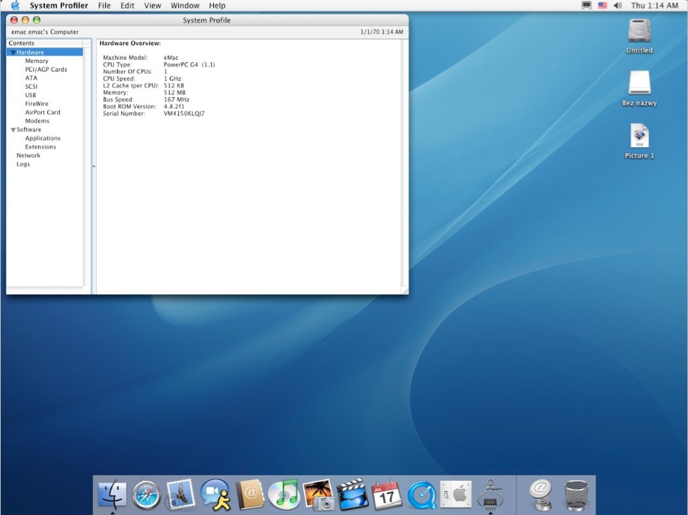Minimize the System Profile window

point(25,20)
